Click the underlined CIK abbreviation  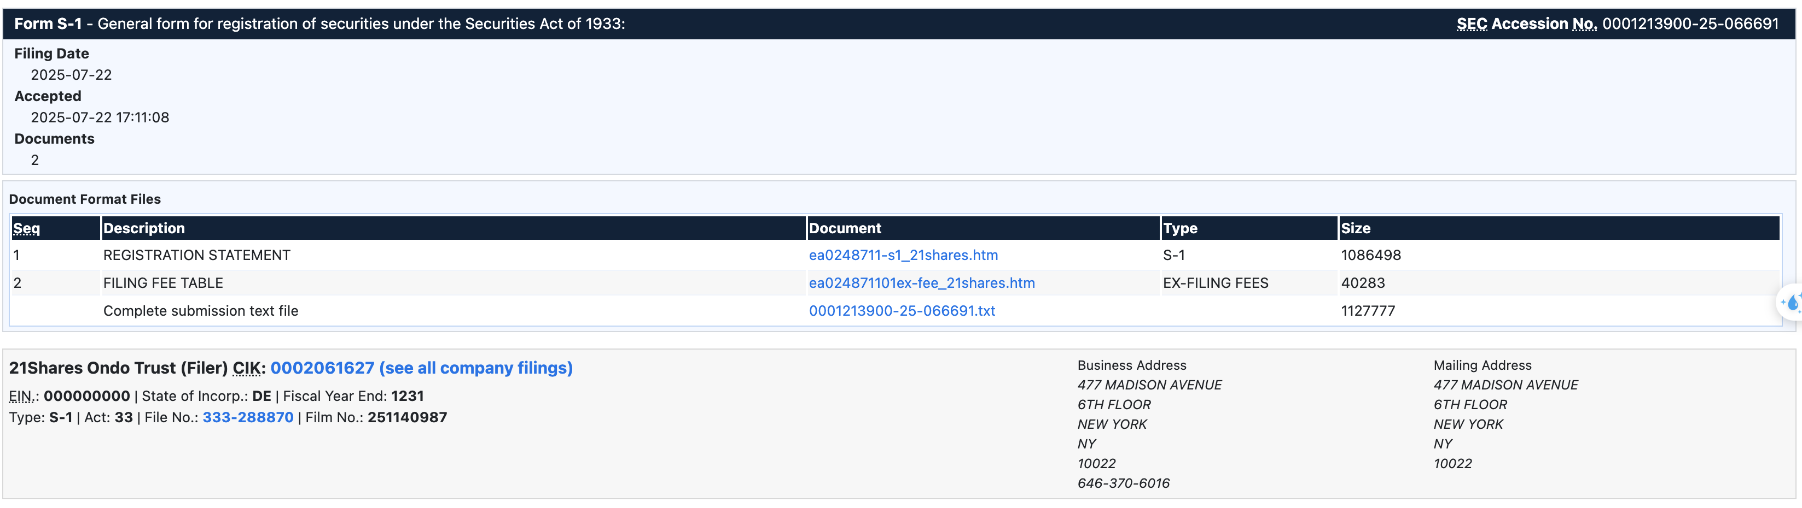point(247,368)
